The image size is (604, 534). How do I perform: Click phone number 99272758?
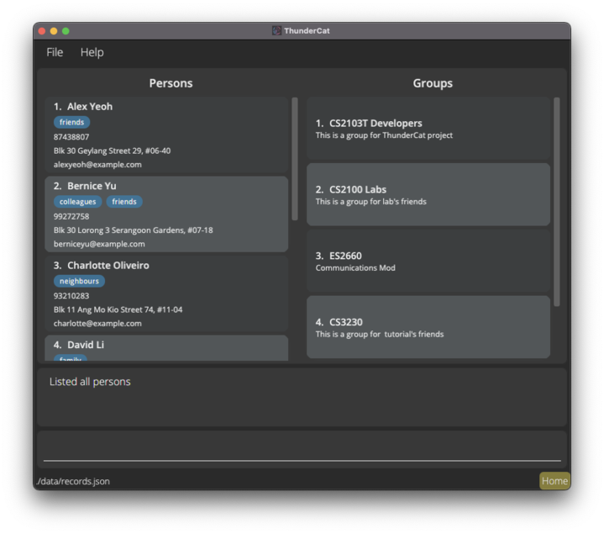pos(71,216)
